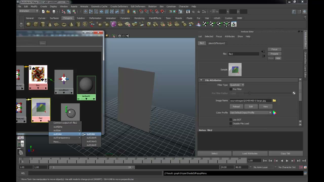Click the Load Attributes button
Image resolution: width=324 pixels, height=182 pixels.
tap(250, 153)
